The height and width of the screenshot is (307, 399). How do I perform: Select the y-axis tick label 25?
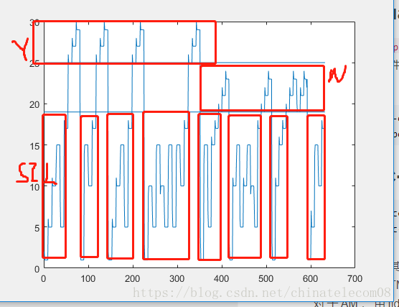(x=35, y=64)
